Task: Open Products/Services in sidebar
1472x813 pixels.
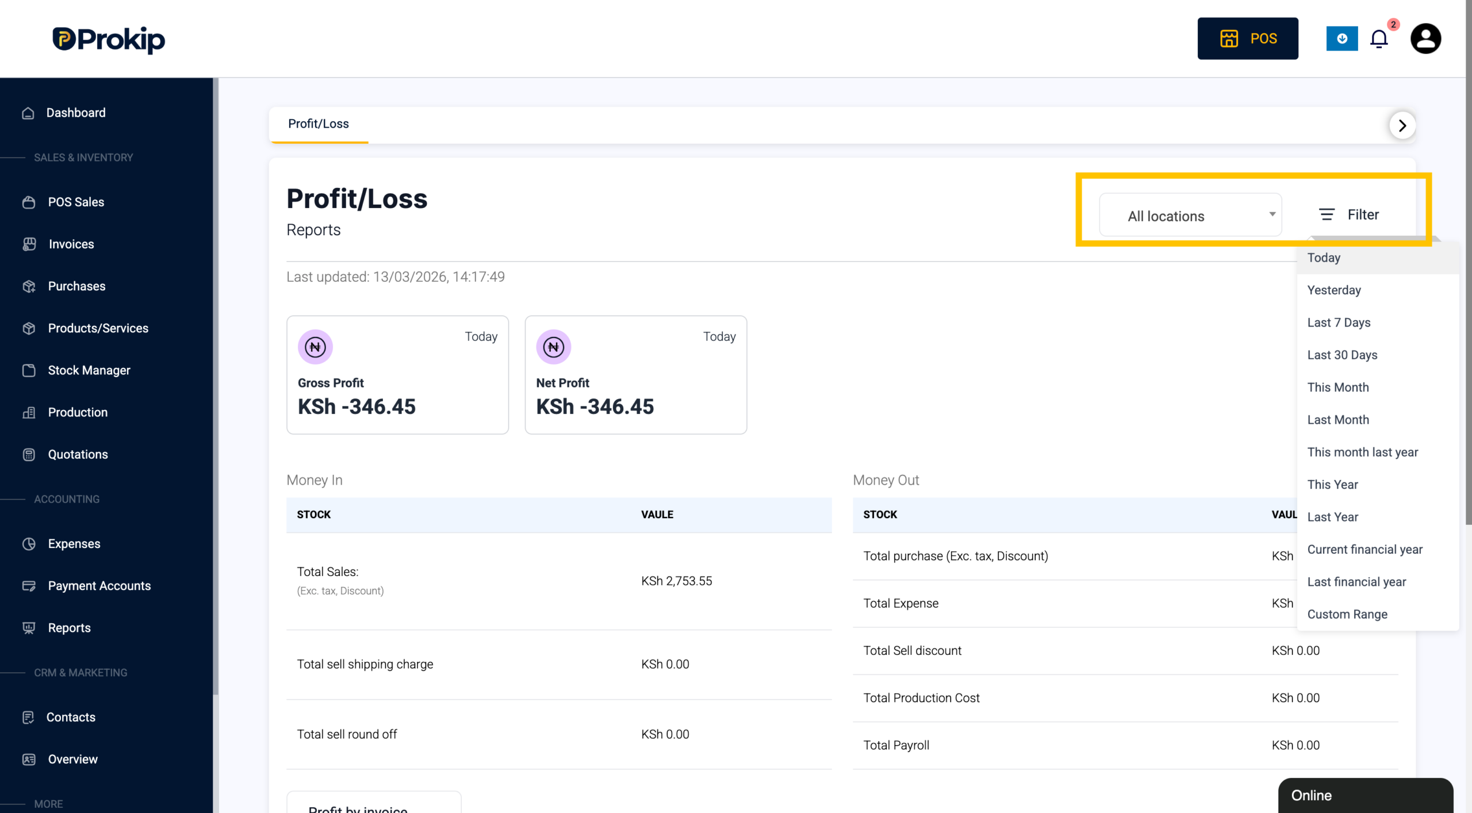Action: [98, 328]
